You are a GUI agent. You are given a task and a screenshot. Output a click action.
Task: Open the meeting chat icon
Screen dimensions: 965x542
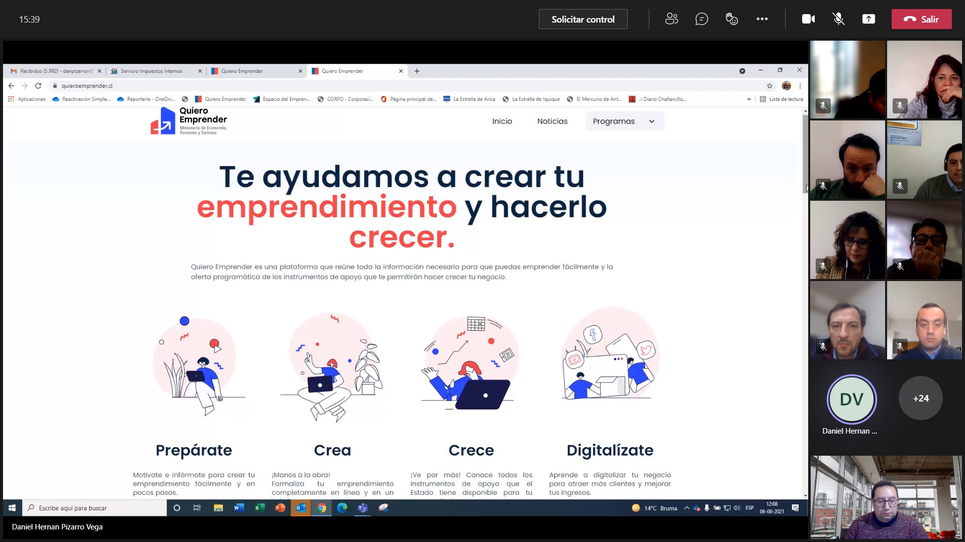(x=702, y=19)
